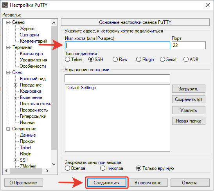
Task: Collapse the Терминал tree section
Action: (8, 47)
